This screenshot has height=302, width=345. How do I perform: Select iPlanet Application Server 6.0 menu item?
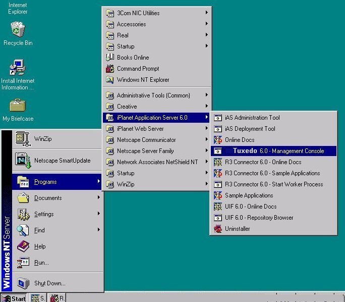click(x=156, y=118)
